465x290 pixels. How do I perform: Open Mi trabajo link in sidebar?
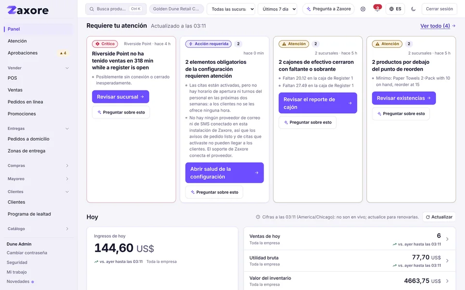point(16,272)
